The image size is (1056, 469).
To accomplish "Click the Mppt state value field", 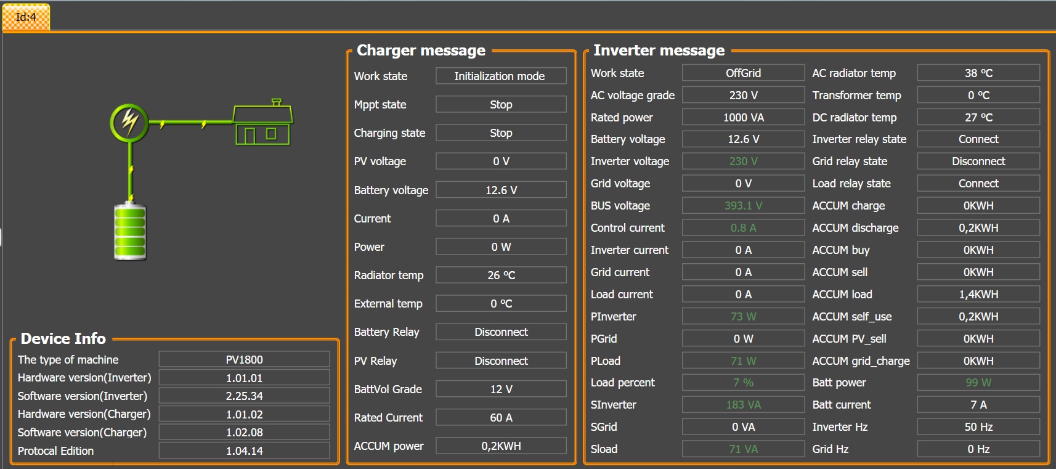I will [x=500, y=105].
